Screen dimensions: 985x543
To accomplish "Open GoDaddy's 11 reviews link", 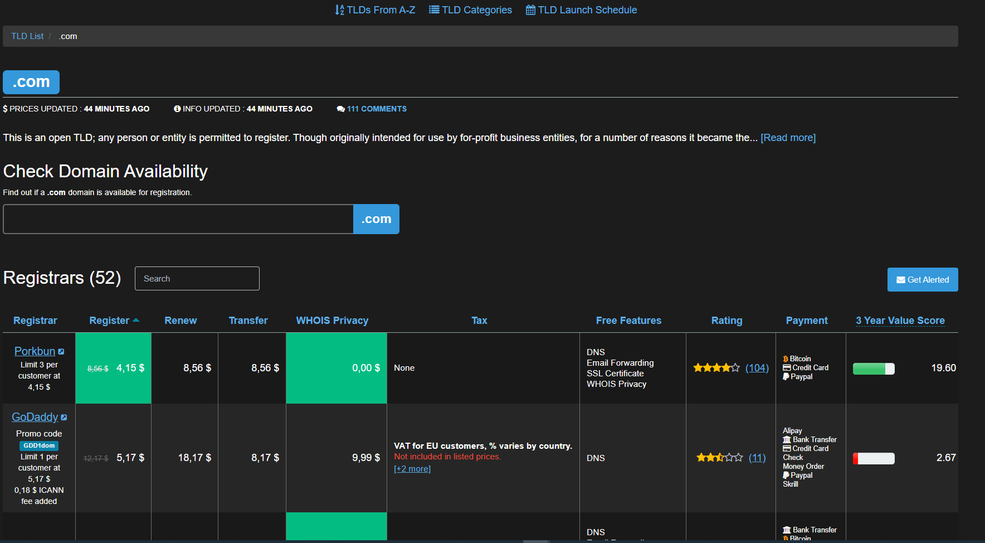I will click(757, 458).
